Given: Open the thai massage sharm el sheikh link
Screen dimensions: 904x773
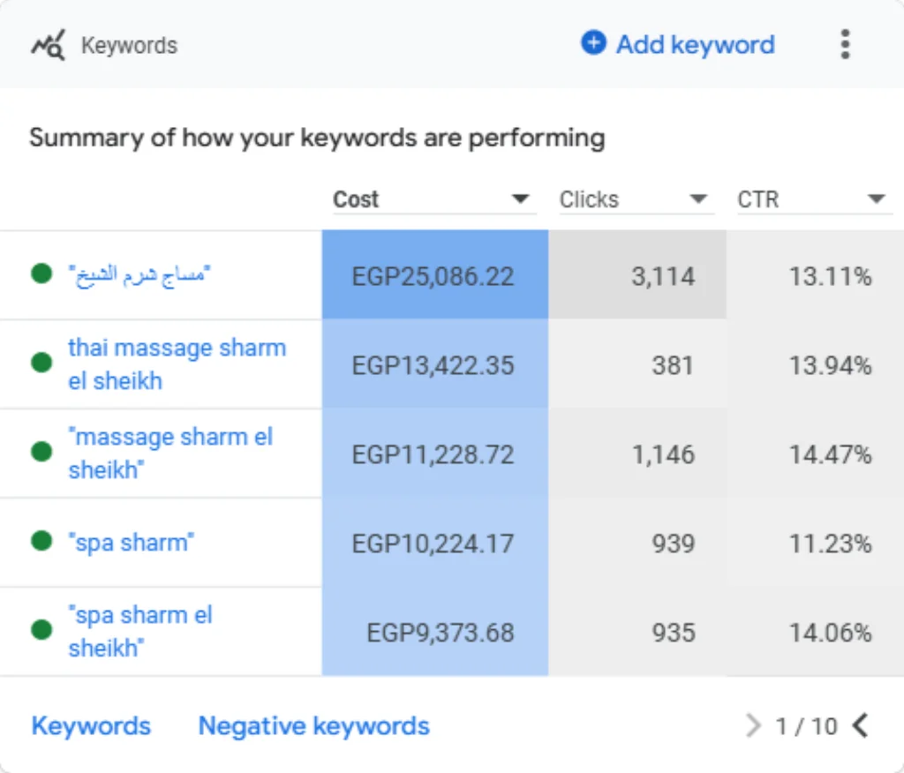Looking at the screenshot, I should [x=177, y=364].
